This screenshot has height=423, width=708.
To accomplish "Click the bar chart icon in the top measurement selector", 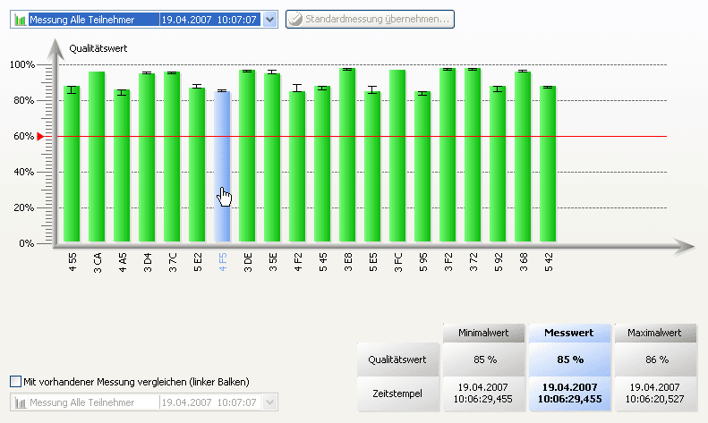I will 21,19.
